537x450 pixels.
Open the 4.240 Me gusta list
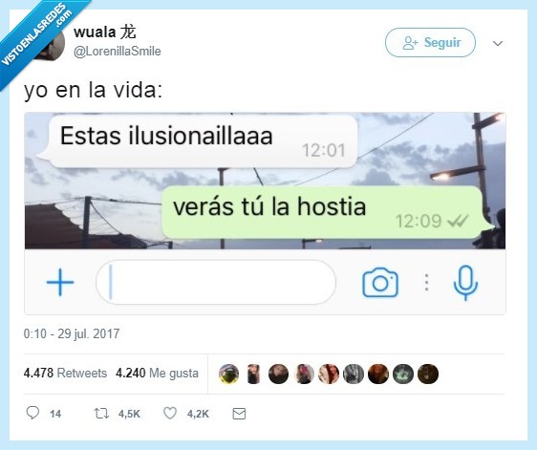point(157,373)
